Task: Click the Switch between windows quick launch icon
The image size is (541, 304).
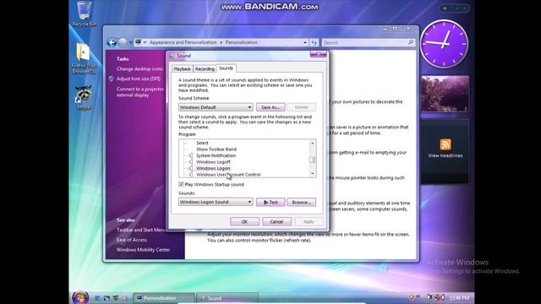Action: pyautogui.click(x=107, y=298)
